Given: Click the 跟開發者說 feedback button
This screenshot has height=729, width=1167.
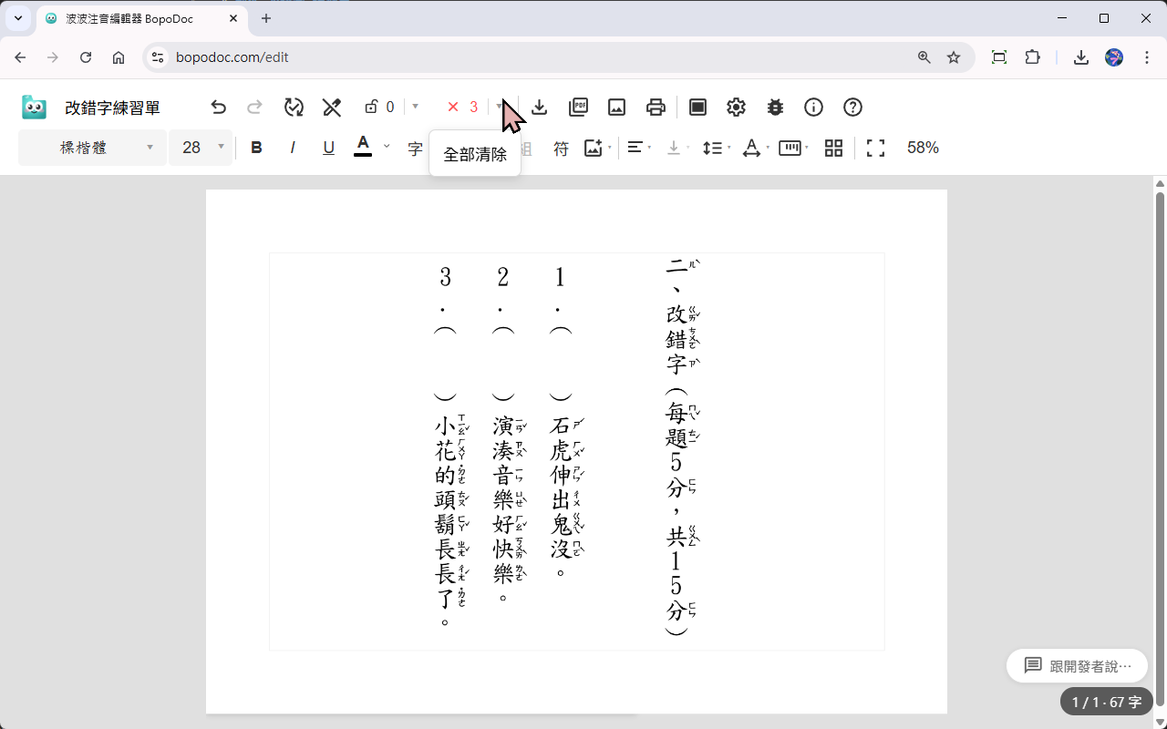Looking at the screenshot, I should point(1077,666).
